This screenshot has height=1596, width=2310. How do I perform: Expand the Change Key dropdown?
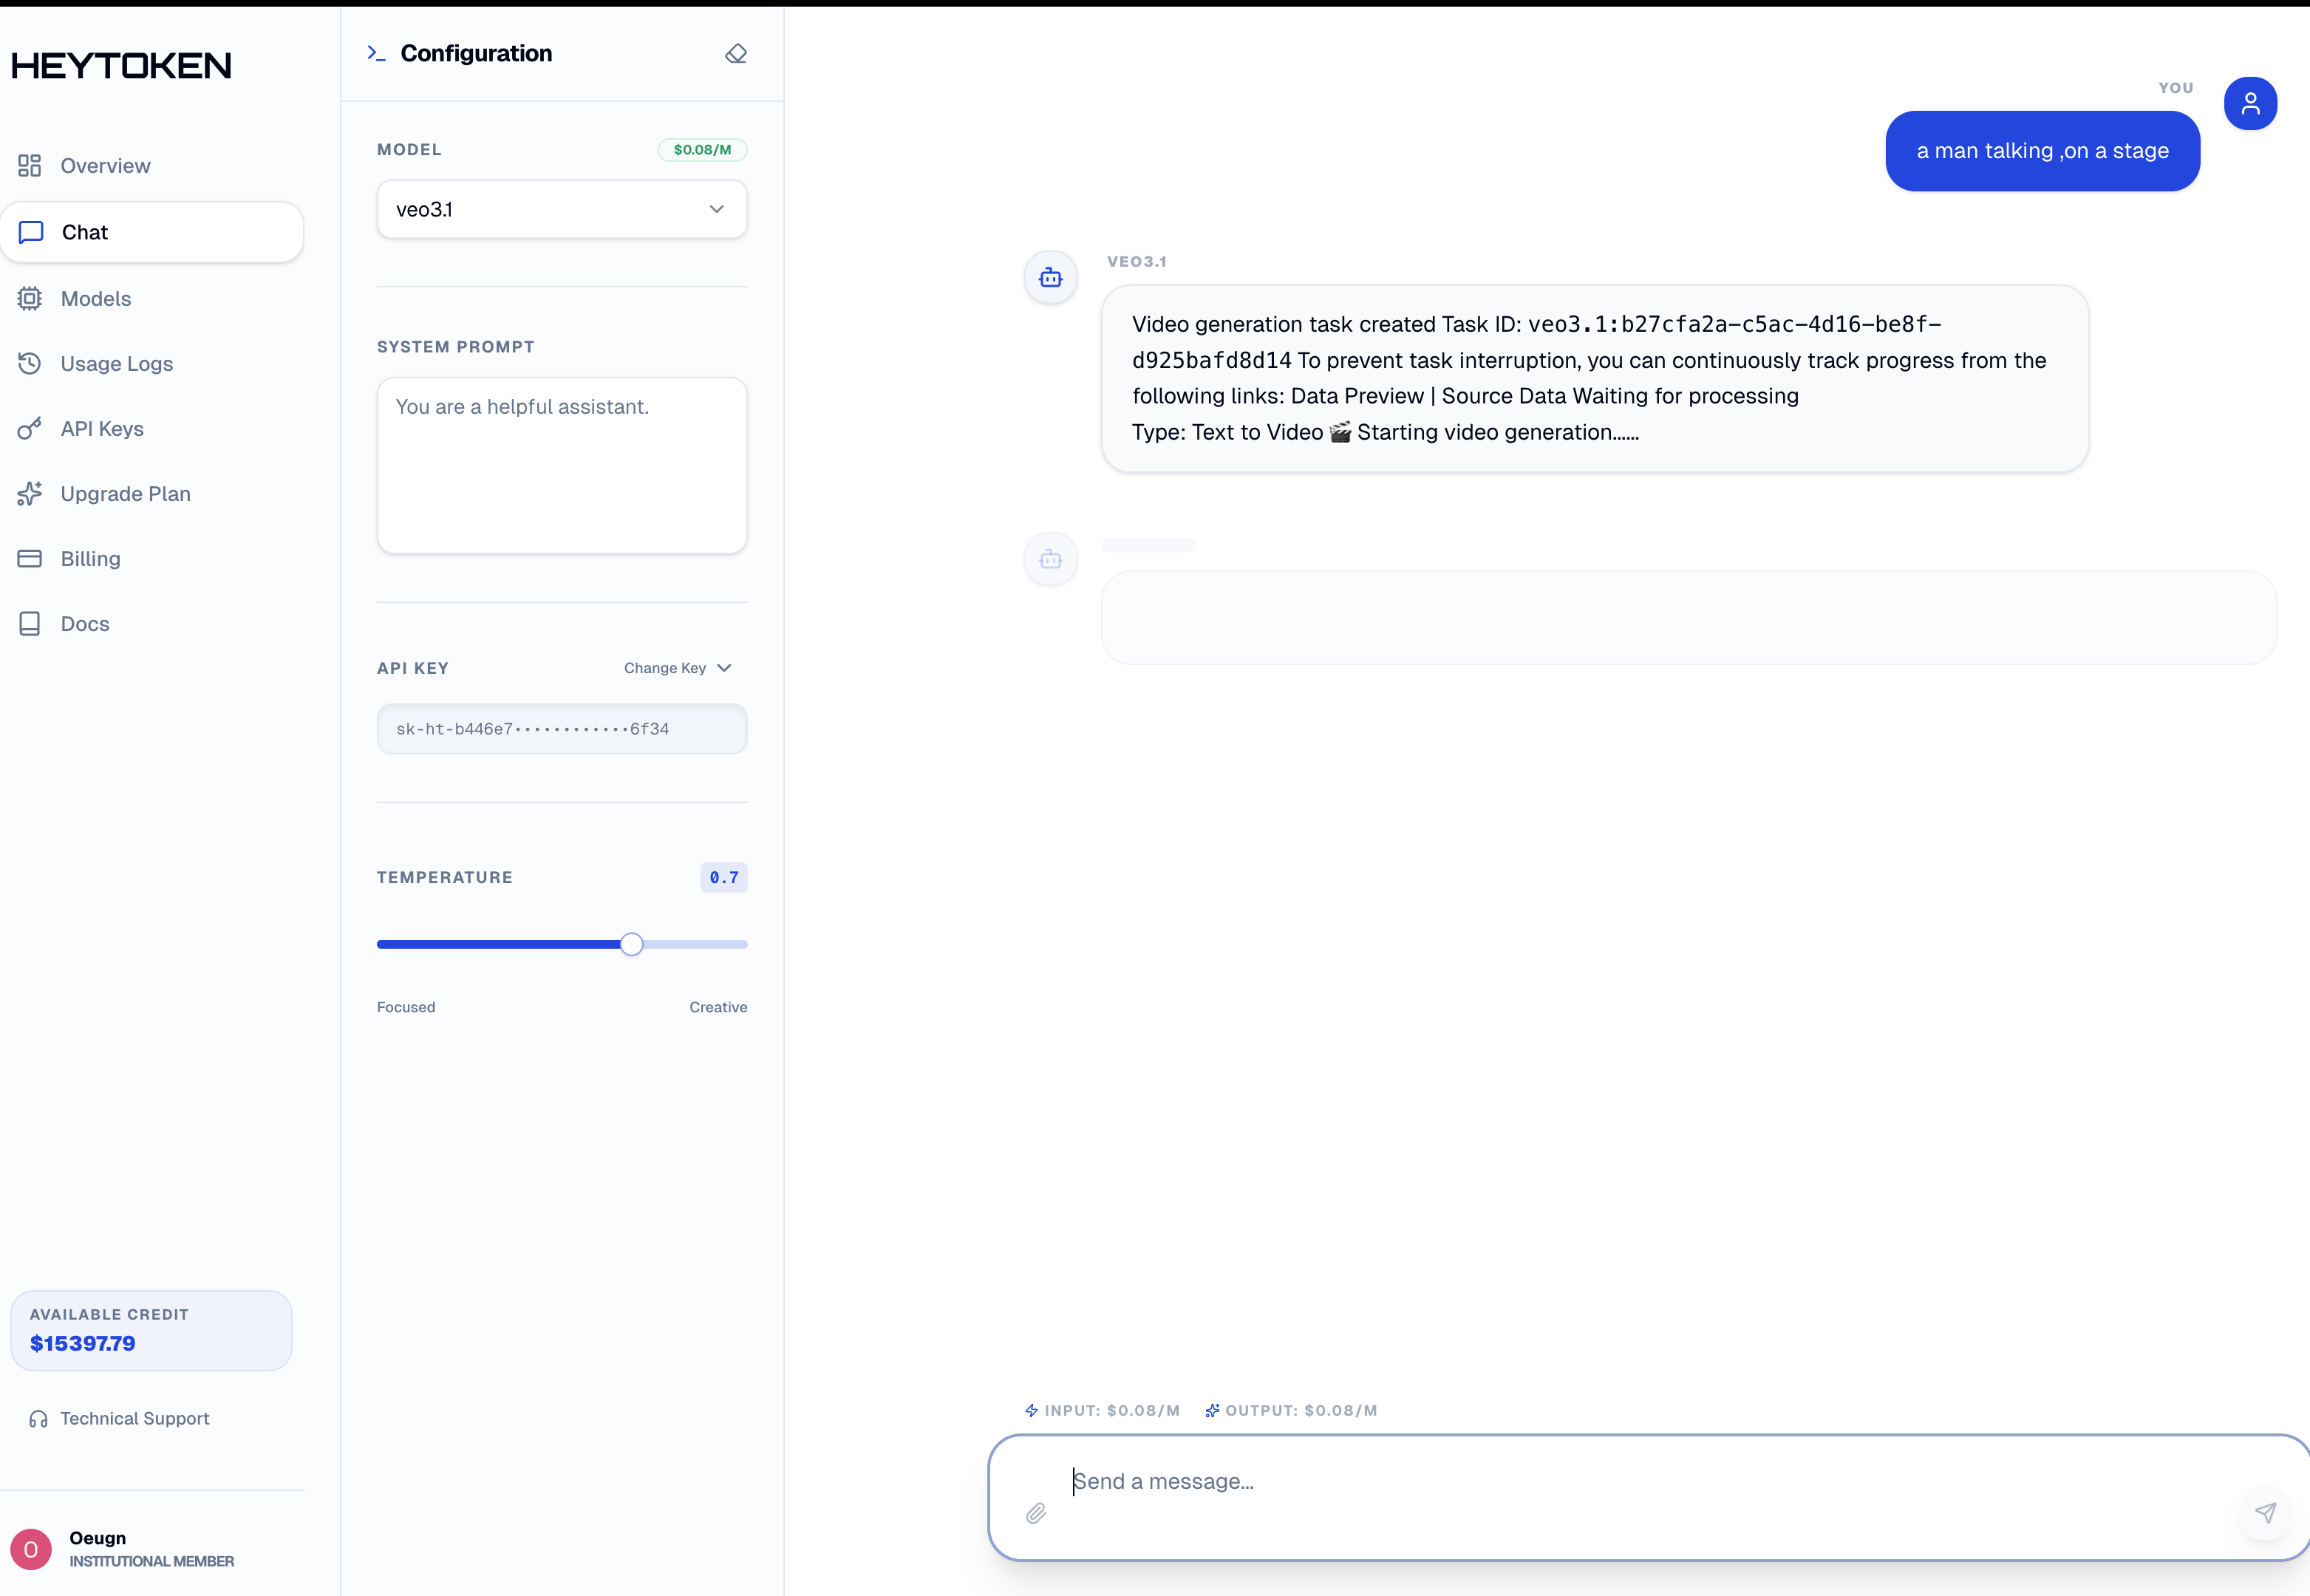point(677,668)
